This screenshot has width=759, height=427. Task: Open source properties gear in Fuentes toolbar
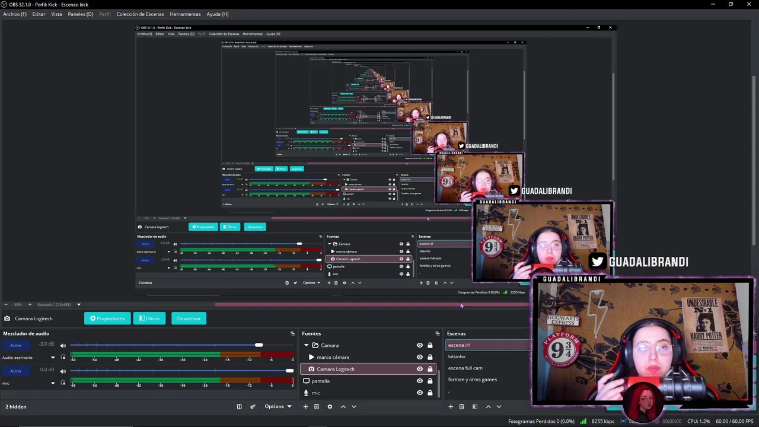(330, 407)
